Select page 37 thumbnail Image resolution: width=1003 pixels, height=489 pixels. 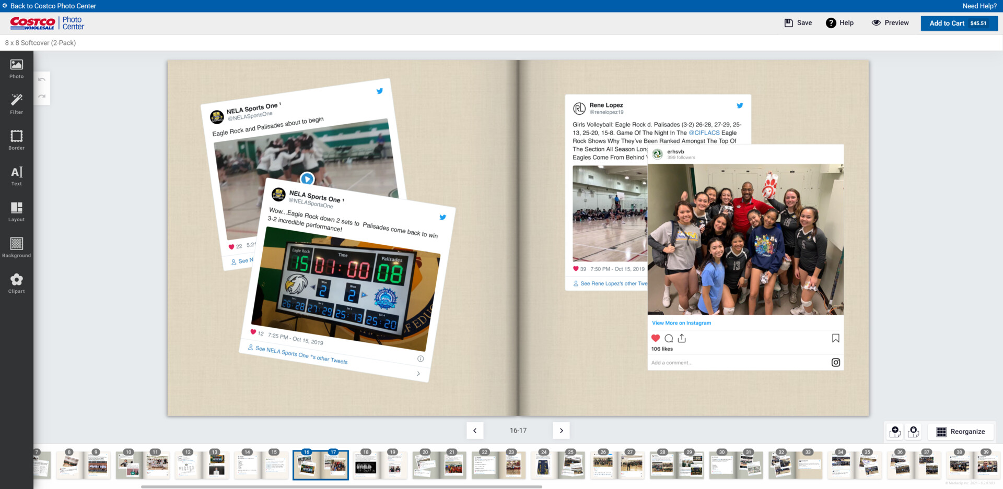point(927,465)
